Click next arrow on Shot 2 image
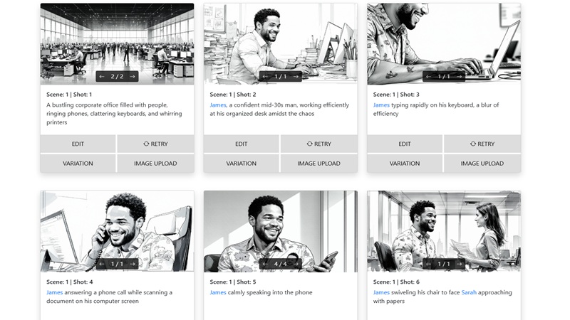The width and height of the screenshot is (570, 320). 296,77
